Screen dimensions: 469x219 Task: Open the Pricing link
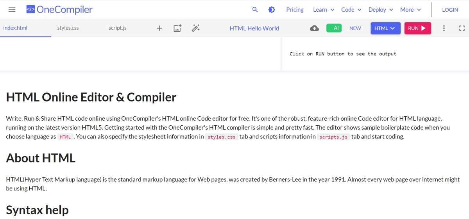click(x=295, y=10)
